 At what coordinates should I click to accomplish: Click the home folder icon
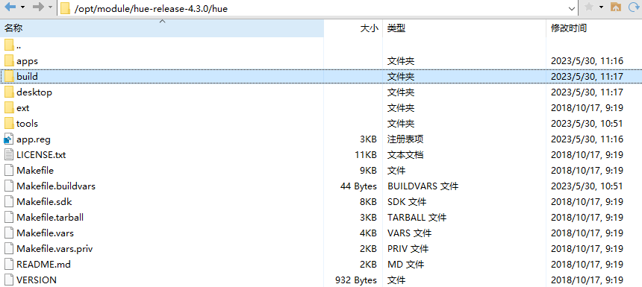tap(616, 7)
